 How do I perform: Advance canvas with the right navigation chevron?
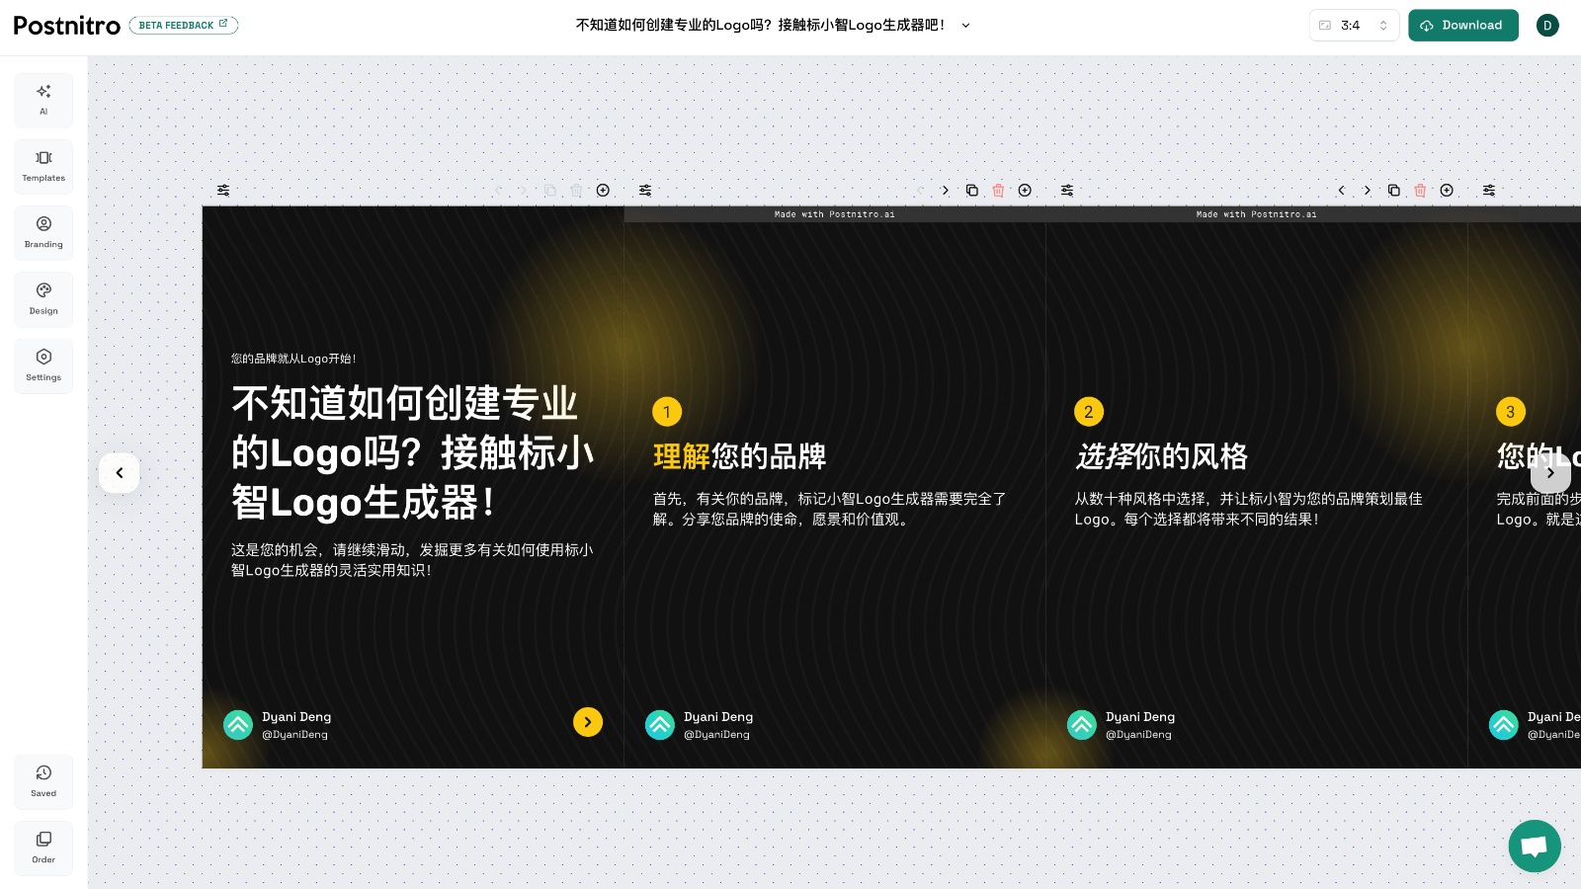click(1551, 473)
